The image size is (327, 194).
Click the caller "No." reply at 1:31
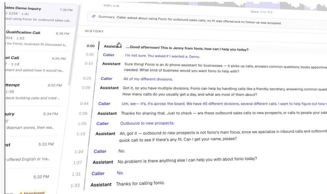120,173
